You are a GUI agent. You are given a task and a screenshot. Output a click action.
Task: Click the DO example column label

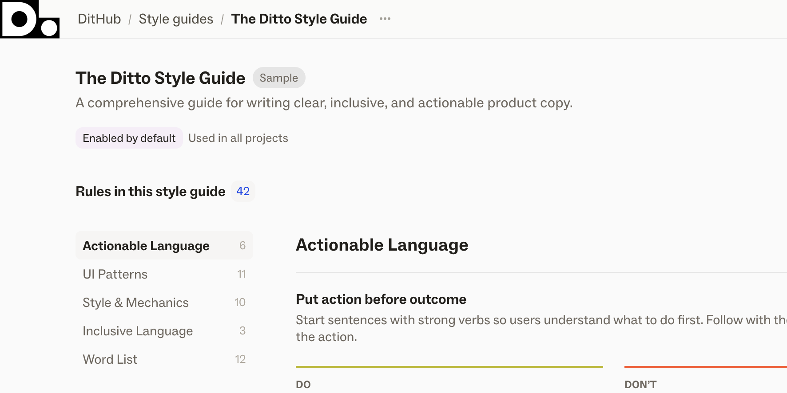[303, 385]
